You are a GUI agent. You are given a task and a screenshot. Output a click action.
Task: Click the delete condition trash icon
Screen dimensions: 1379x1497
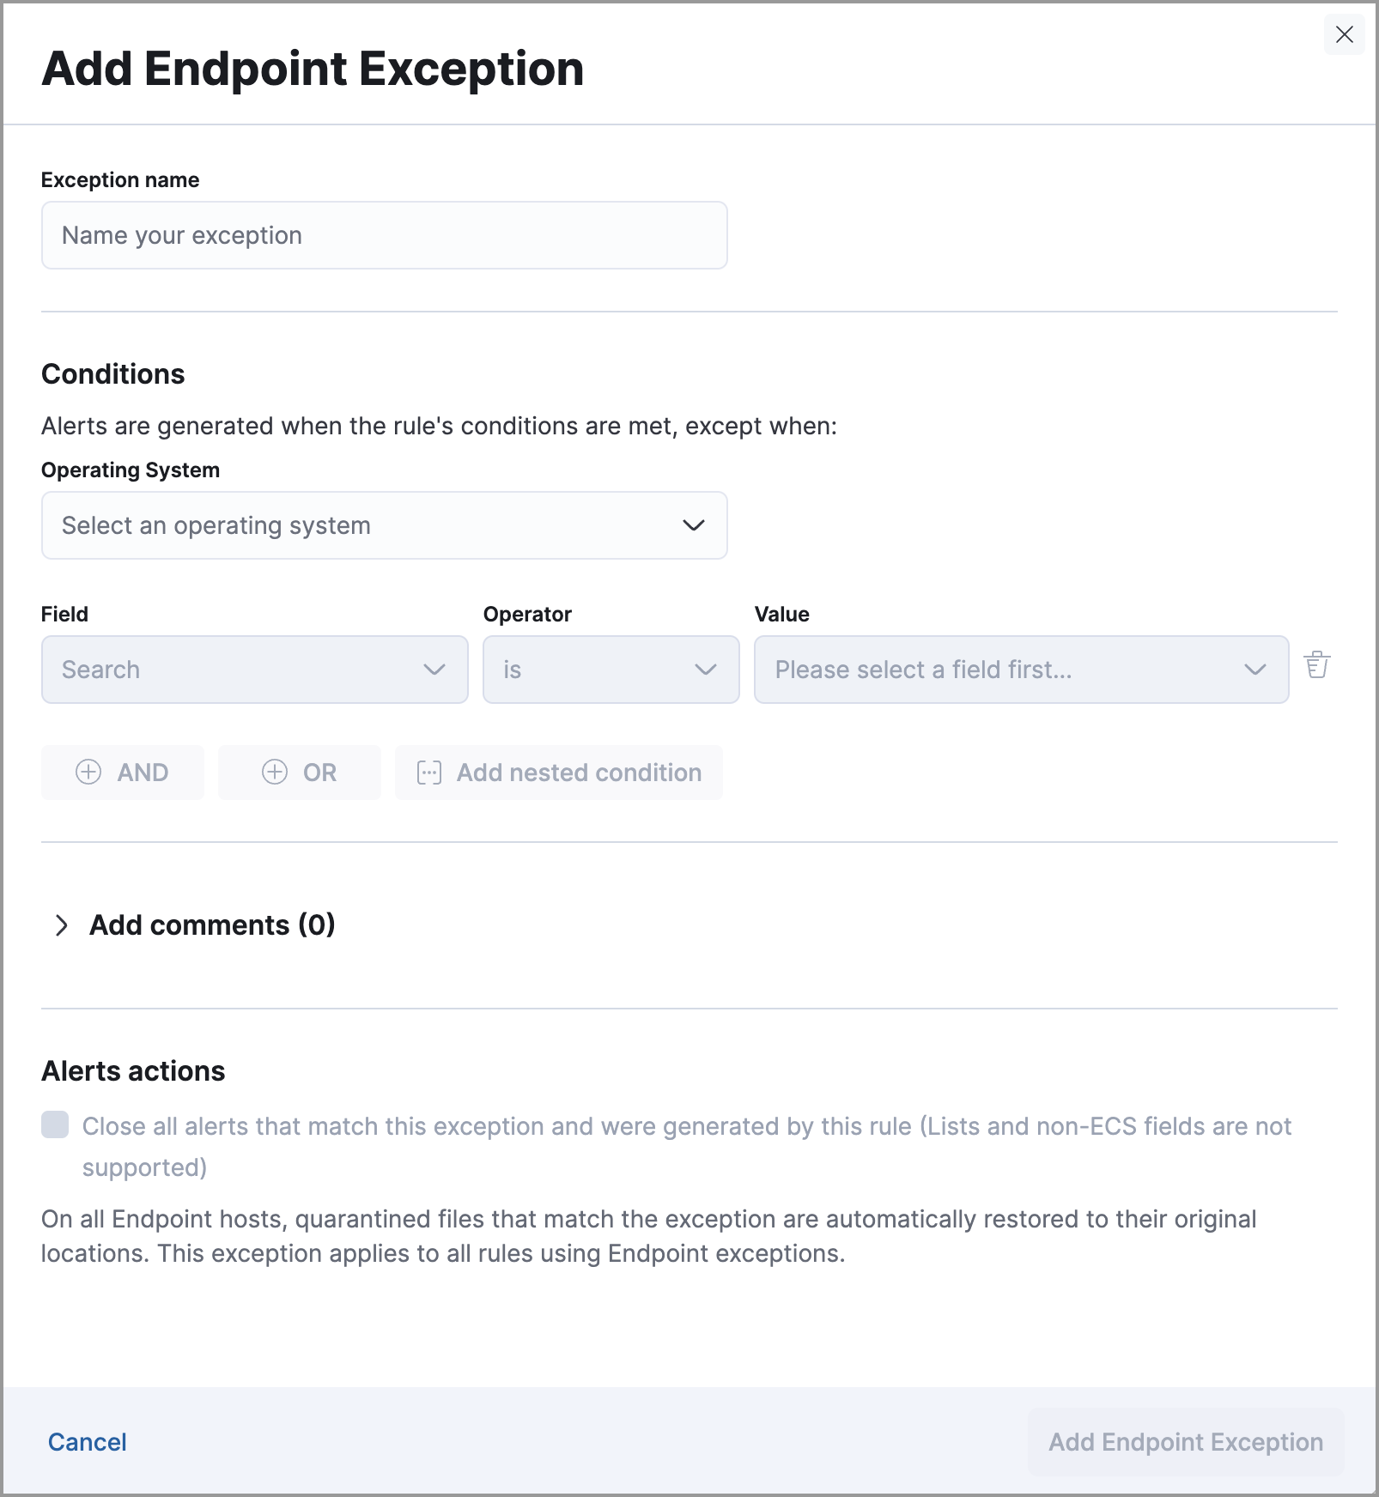(1316, 665)
